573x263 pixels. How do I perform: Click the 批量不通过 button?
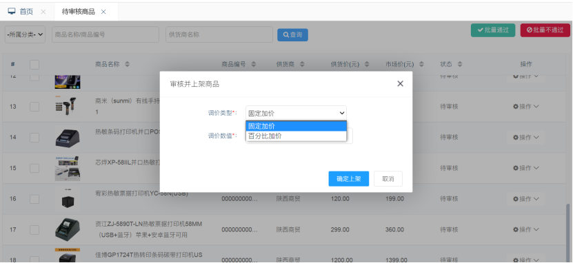point(545,30)
